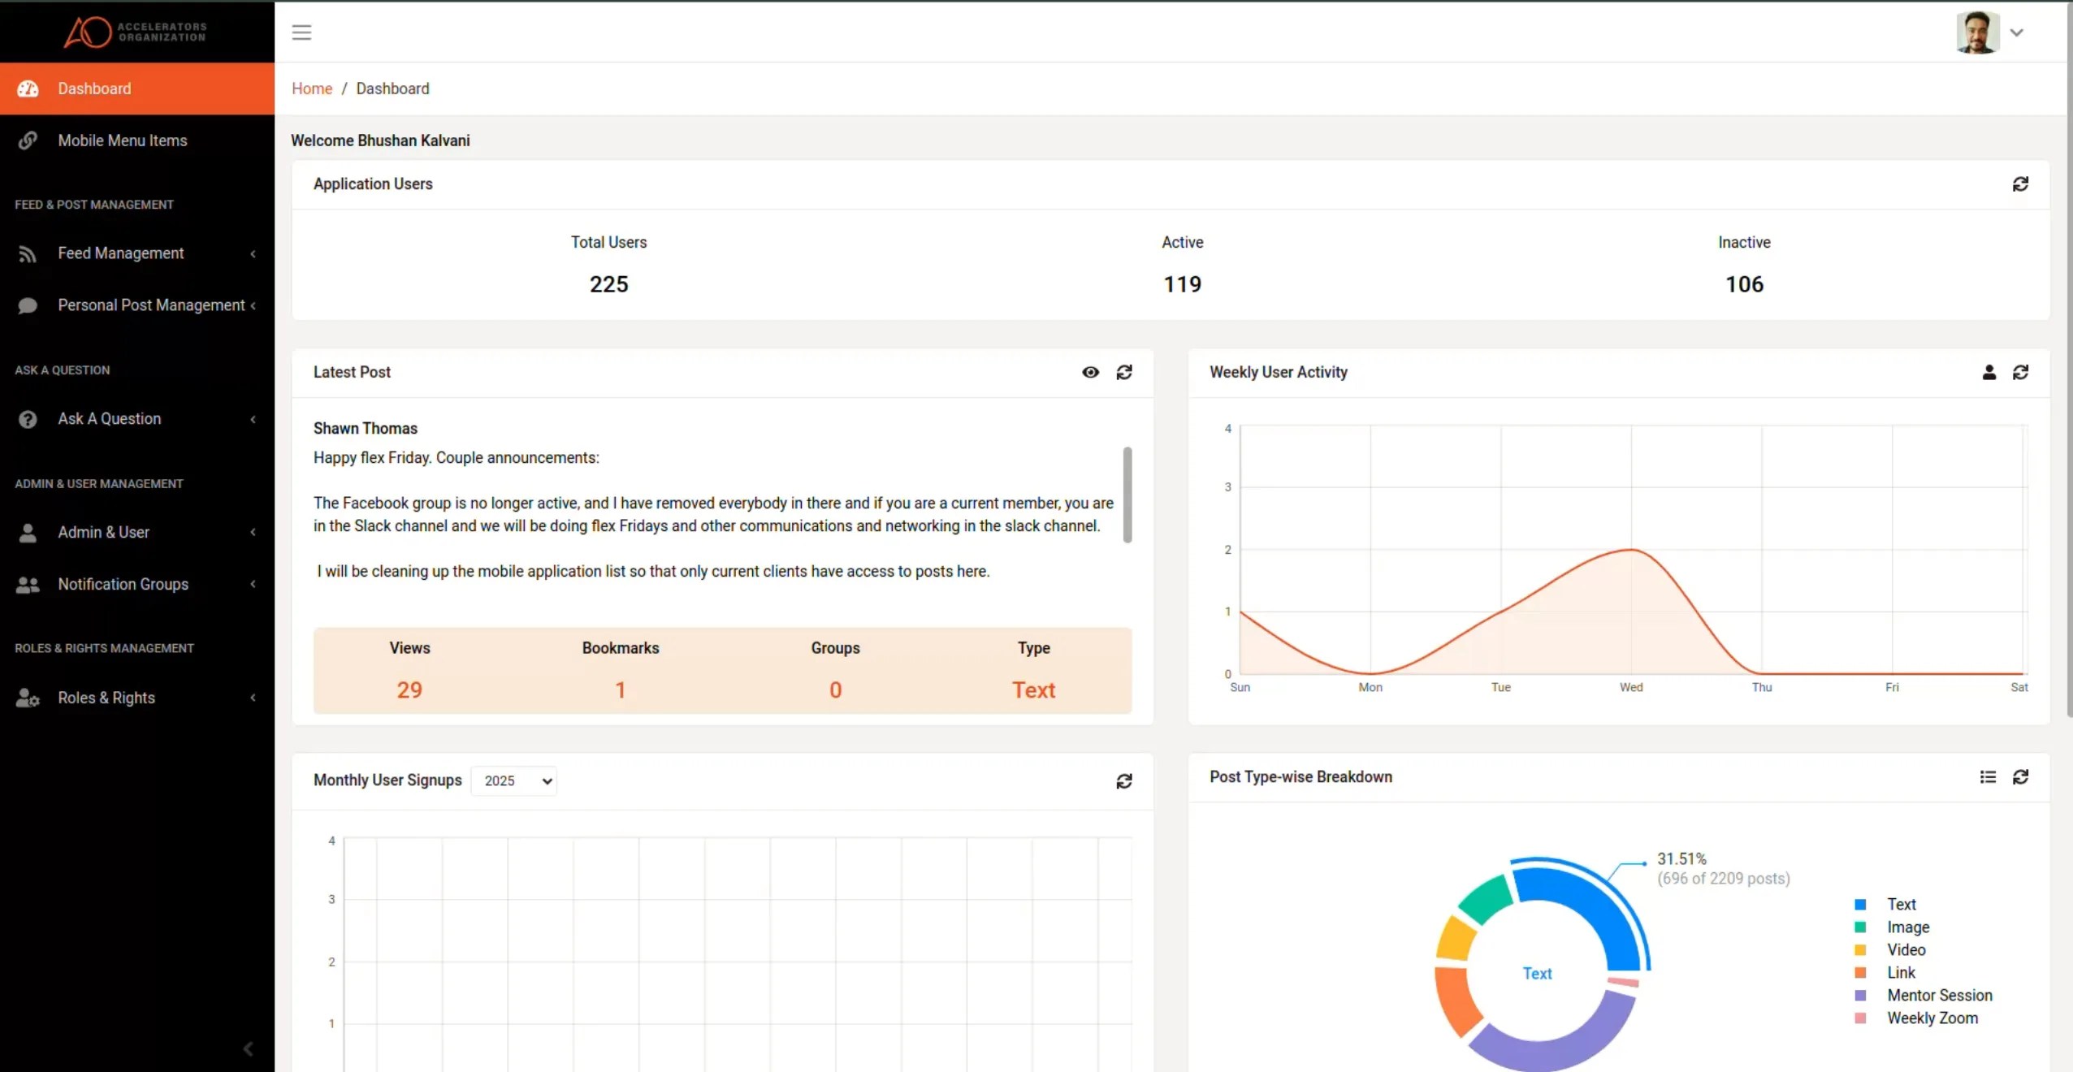This screenshot has width=2073, height=1072.
Task: Open Mobile Menu Items in sidebar
Action: (x=123, y=140)
